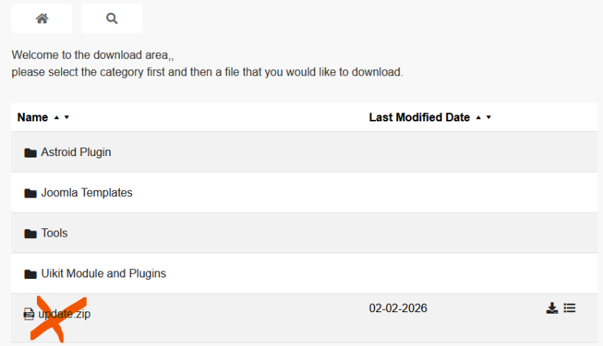The image size is (603, 346).
Task: Click the zip file icon beside update.zip
Action: point(29,314)
